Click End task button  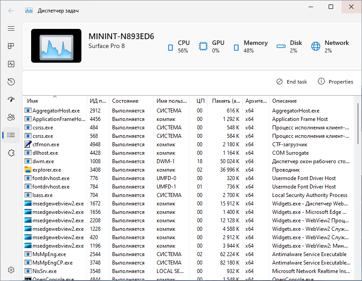click(292, 82)
